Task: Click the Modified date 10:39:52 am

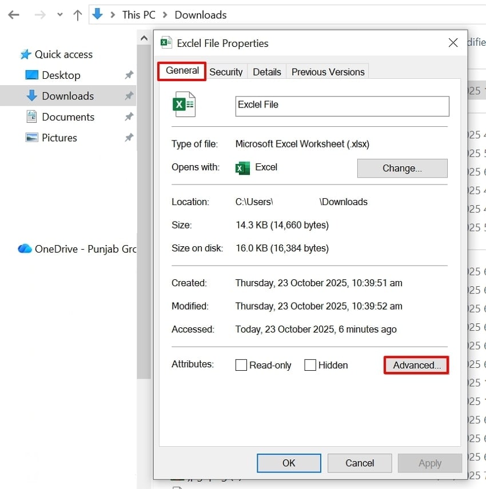Action: [318, 306]
